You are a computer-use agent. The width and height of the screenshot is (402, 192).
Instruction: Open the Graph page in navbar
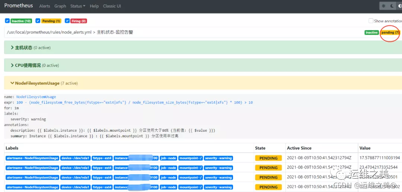coord(60,6)
